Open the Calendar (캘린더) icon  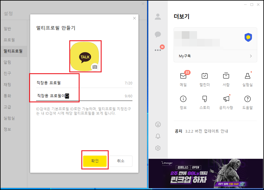(x=205, y=76)
